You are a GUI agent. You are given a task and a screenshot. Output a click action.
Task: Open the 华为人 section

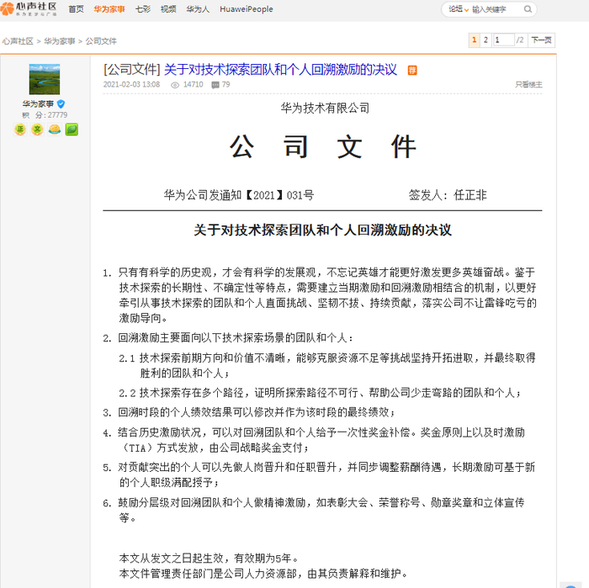(x=198, y=9)
